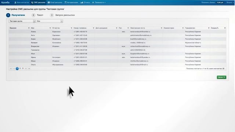Screen dimensions: 235x132
Task: Go to step 2 Текст
Action: tap(37, 15)
